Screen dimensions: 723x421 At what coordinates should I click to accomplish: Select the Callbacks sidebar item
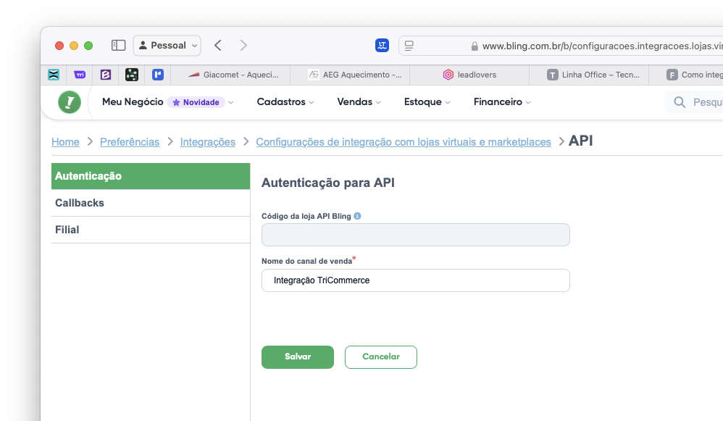point(151,203)
